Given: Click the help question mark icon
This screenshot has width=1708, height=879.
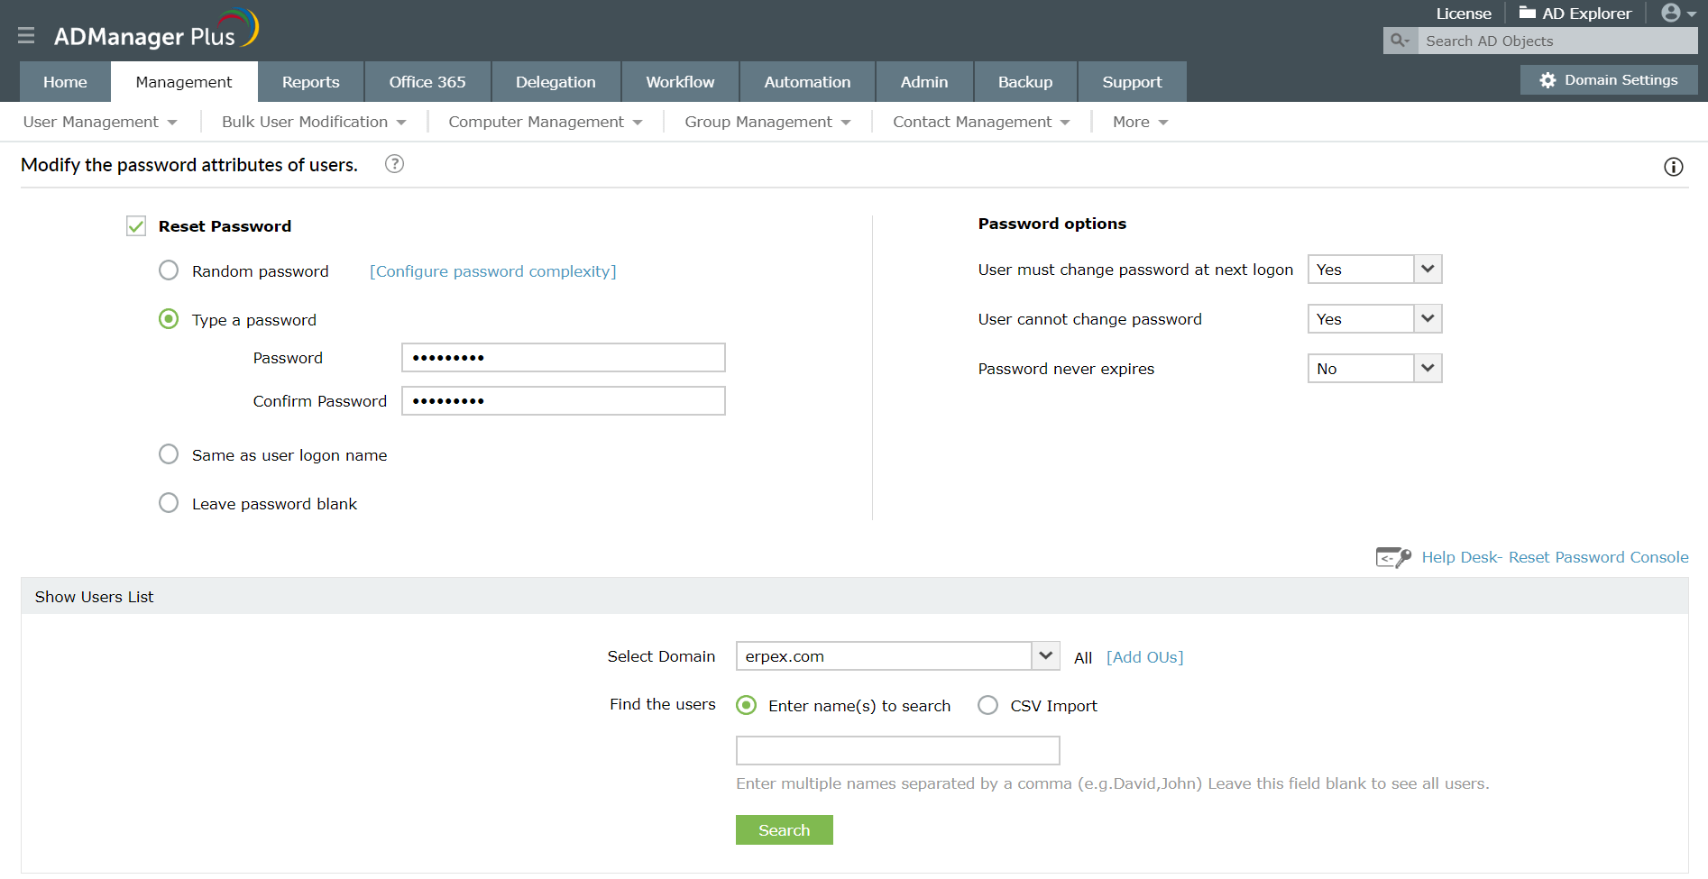Looking at the screenshot, I should pyautogui.click(x=394, y=164).
